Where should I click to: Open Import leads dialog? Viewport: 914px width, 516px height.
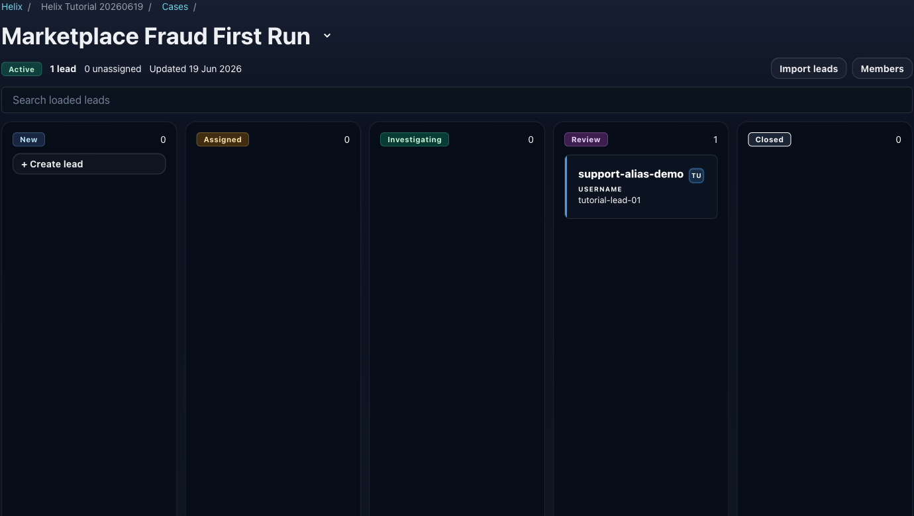809,69
